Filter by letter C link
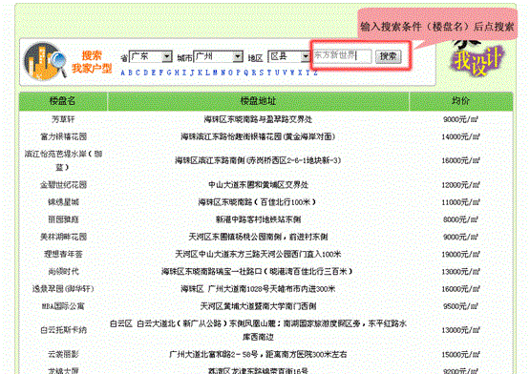The width and height of the screenshot is (530, 374). click(138, 73)
